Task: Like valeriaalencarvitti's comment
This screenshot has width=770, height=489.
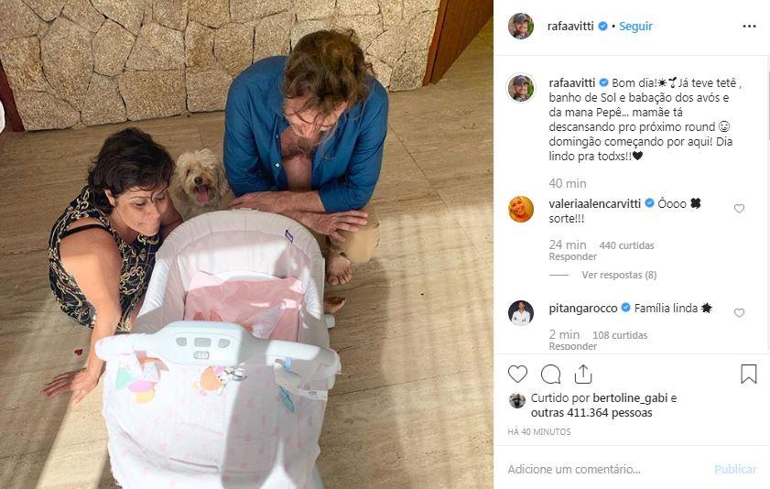Action: coord(739,209)
